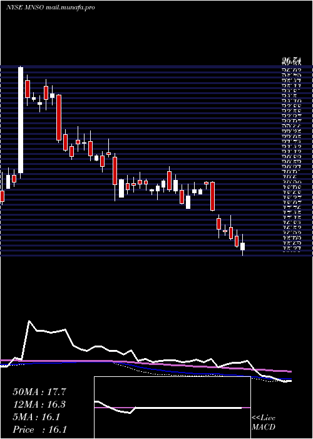Click the MACD inset panel

tap(172, 408)
